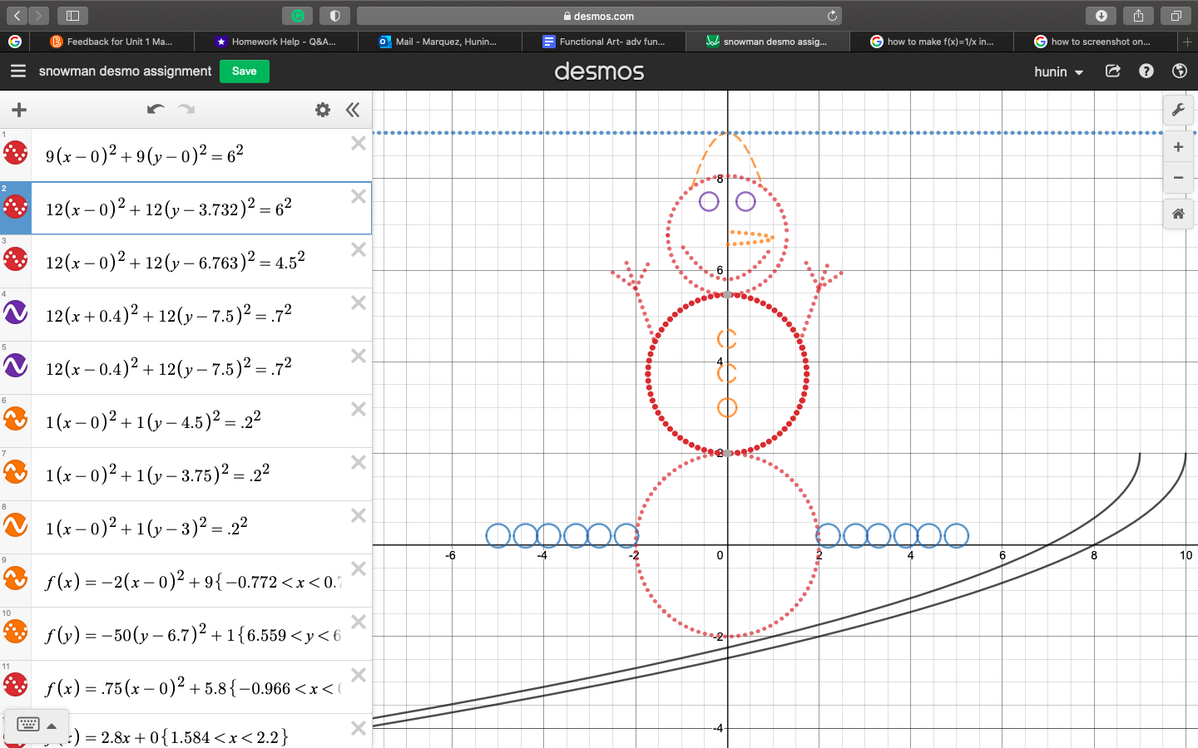This screenshot has height=748, width=1198.
Task: Hide orange expression 6 button circle
Action: pos(16,419)
